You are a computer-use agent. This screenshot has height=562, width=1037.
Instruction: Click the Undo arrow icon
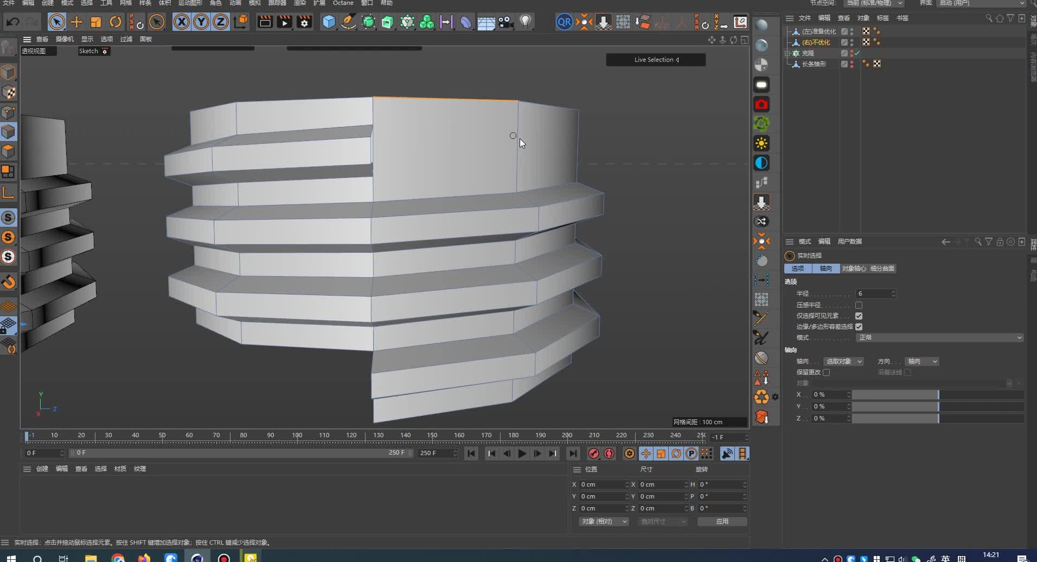[x=13, y=22]
